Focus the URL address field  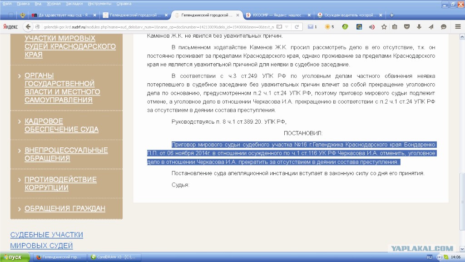[158, 27]
